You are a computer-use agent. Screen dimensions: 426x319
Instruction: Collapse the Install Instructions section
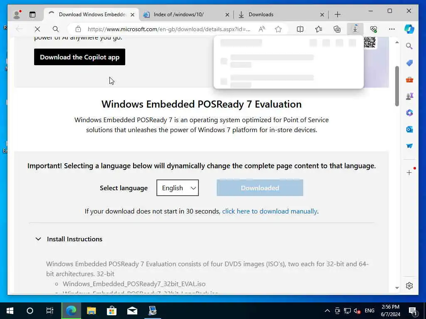[69, 239]
